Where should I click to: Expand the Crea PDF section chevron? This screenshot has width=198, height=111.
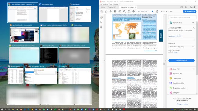(193, 69)
